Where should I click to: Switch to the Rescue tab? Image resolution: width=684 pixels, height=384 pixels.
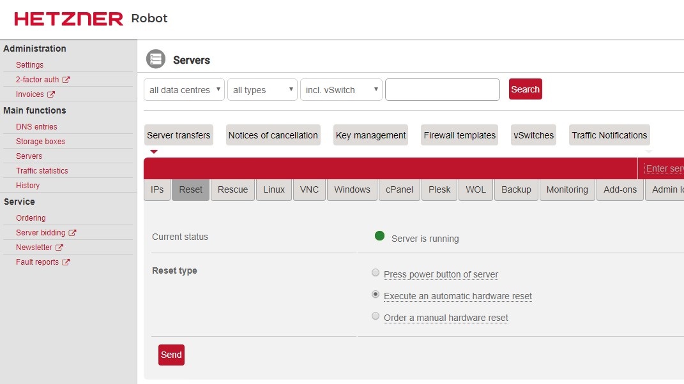tap(233, 190)
